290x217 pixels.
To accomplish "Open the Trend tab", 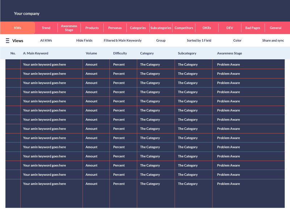I will (46, 28).
